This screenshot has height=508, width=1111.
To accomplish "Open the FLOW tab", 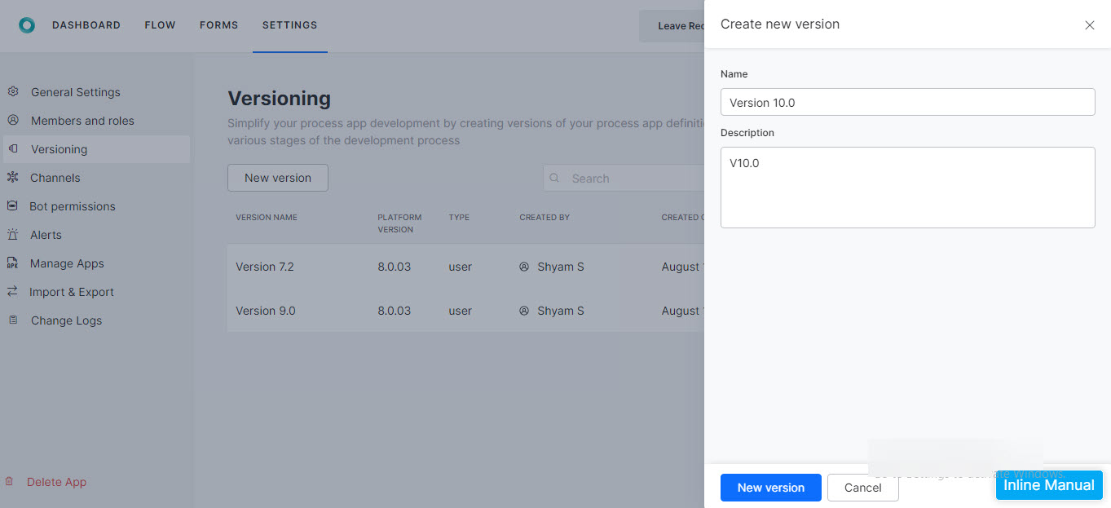I will [x=160, y=24].
